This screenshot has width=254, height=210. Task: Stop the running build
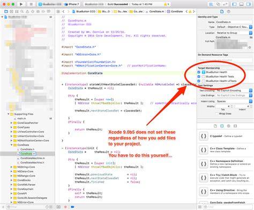tap(31, 4)
